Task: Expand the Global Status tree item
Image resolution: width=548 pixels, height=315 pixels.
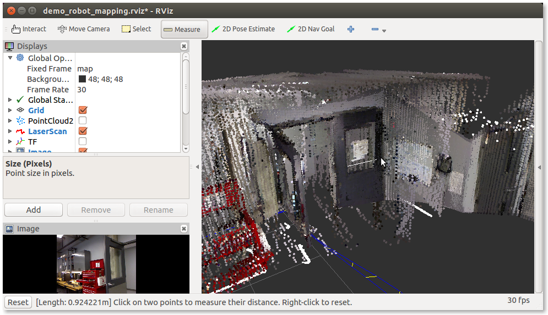Action: tap(10, 100)
